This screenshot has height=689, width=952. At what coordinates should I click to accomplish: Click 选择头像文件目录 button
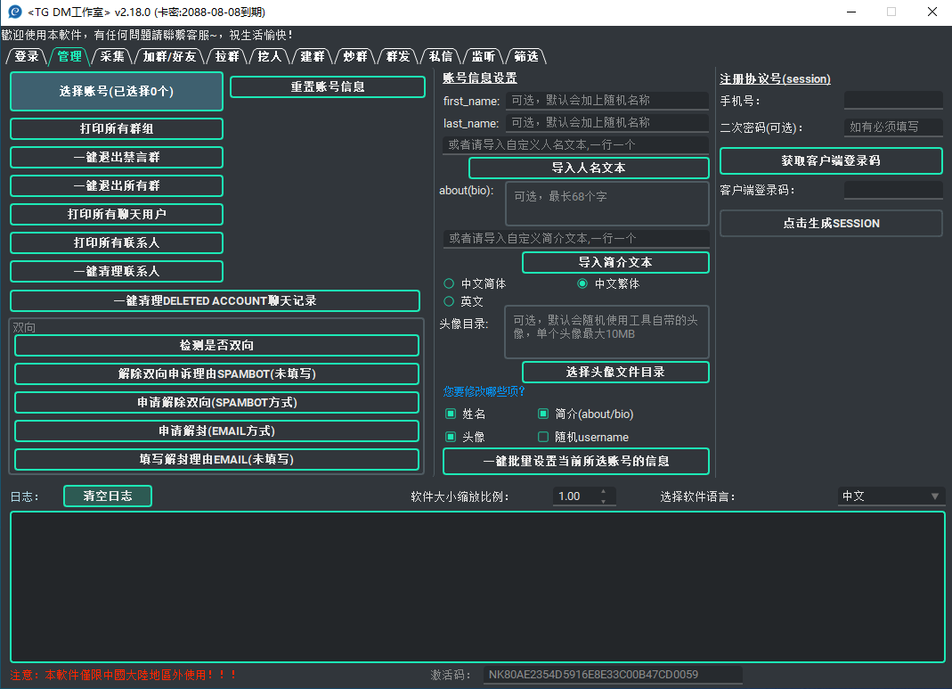click(615, 373)
